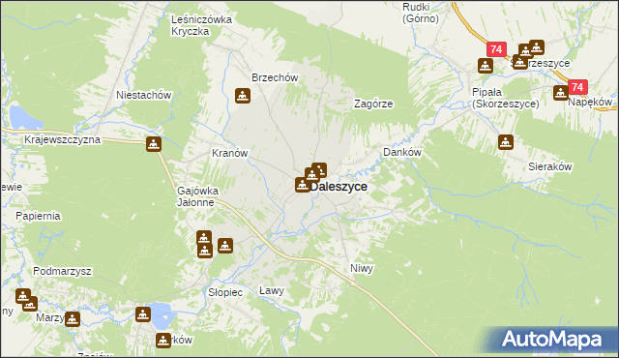Click the Niwy label
Image resolution: width=619 pixels, height=358 pixels.
362,268
